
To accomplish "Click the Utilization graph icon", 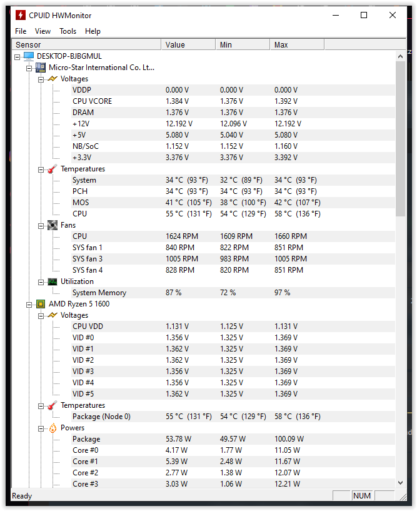I will click(x=53, y=281).
